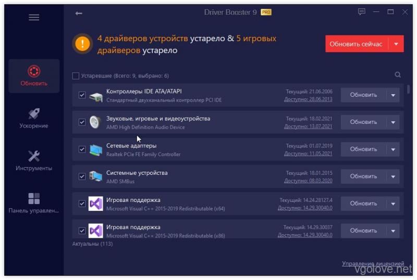417x280 pixels.
Task: Uncheck Visual C++ Redistributable (x86) checkbox
Action: (x=82, y=231)
